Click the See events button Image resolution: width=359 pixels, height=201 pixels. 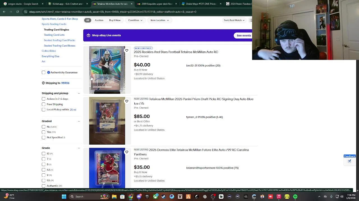[243, 35]
